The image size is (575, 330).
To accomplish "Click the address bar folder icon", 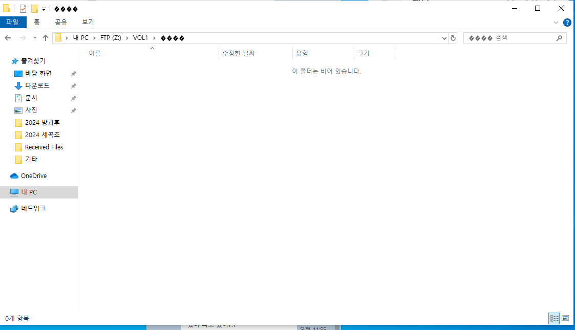I will (x=58, y=38).
